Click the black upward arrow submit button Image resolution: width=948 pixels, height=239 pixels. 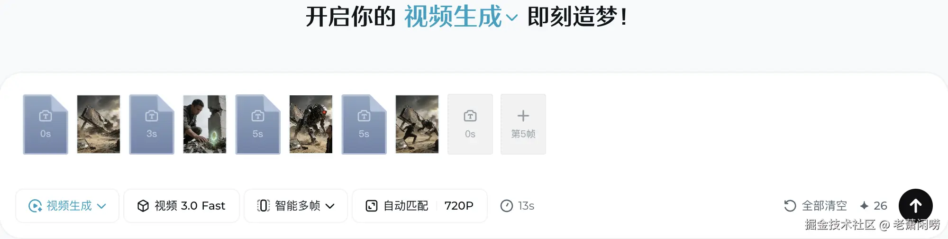915,205
